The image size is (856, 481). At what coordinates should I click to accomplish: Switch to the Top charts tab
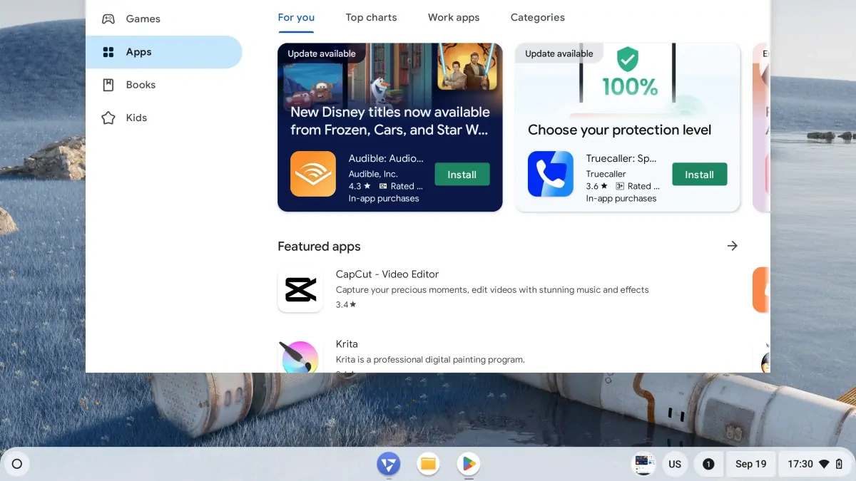(x=371, y=17)
